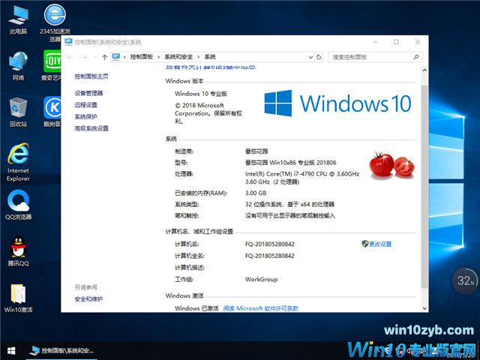Click the vertical scrollbar up arrow
Screen dimensions: 480x360
pyautogui.click(x=424, y=70)
